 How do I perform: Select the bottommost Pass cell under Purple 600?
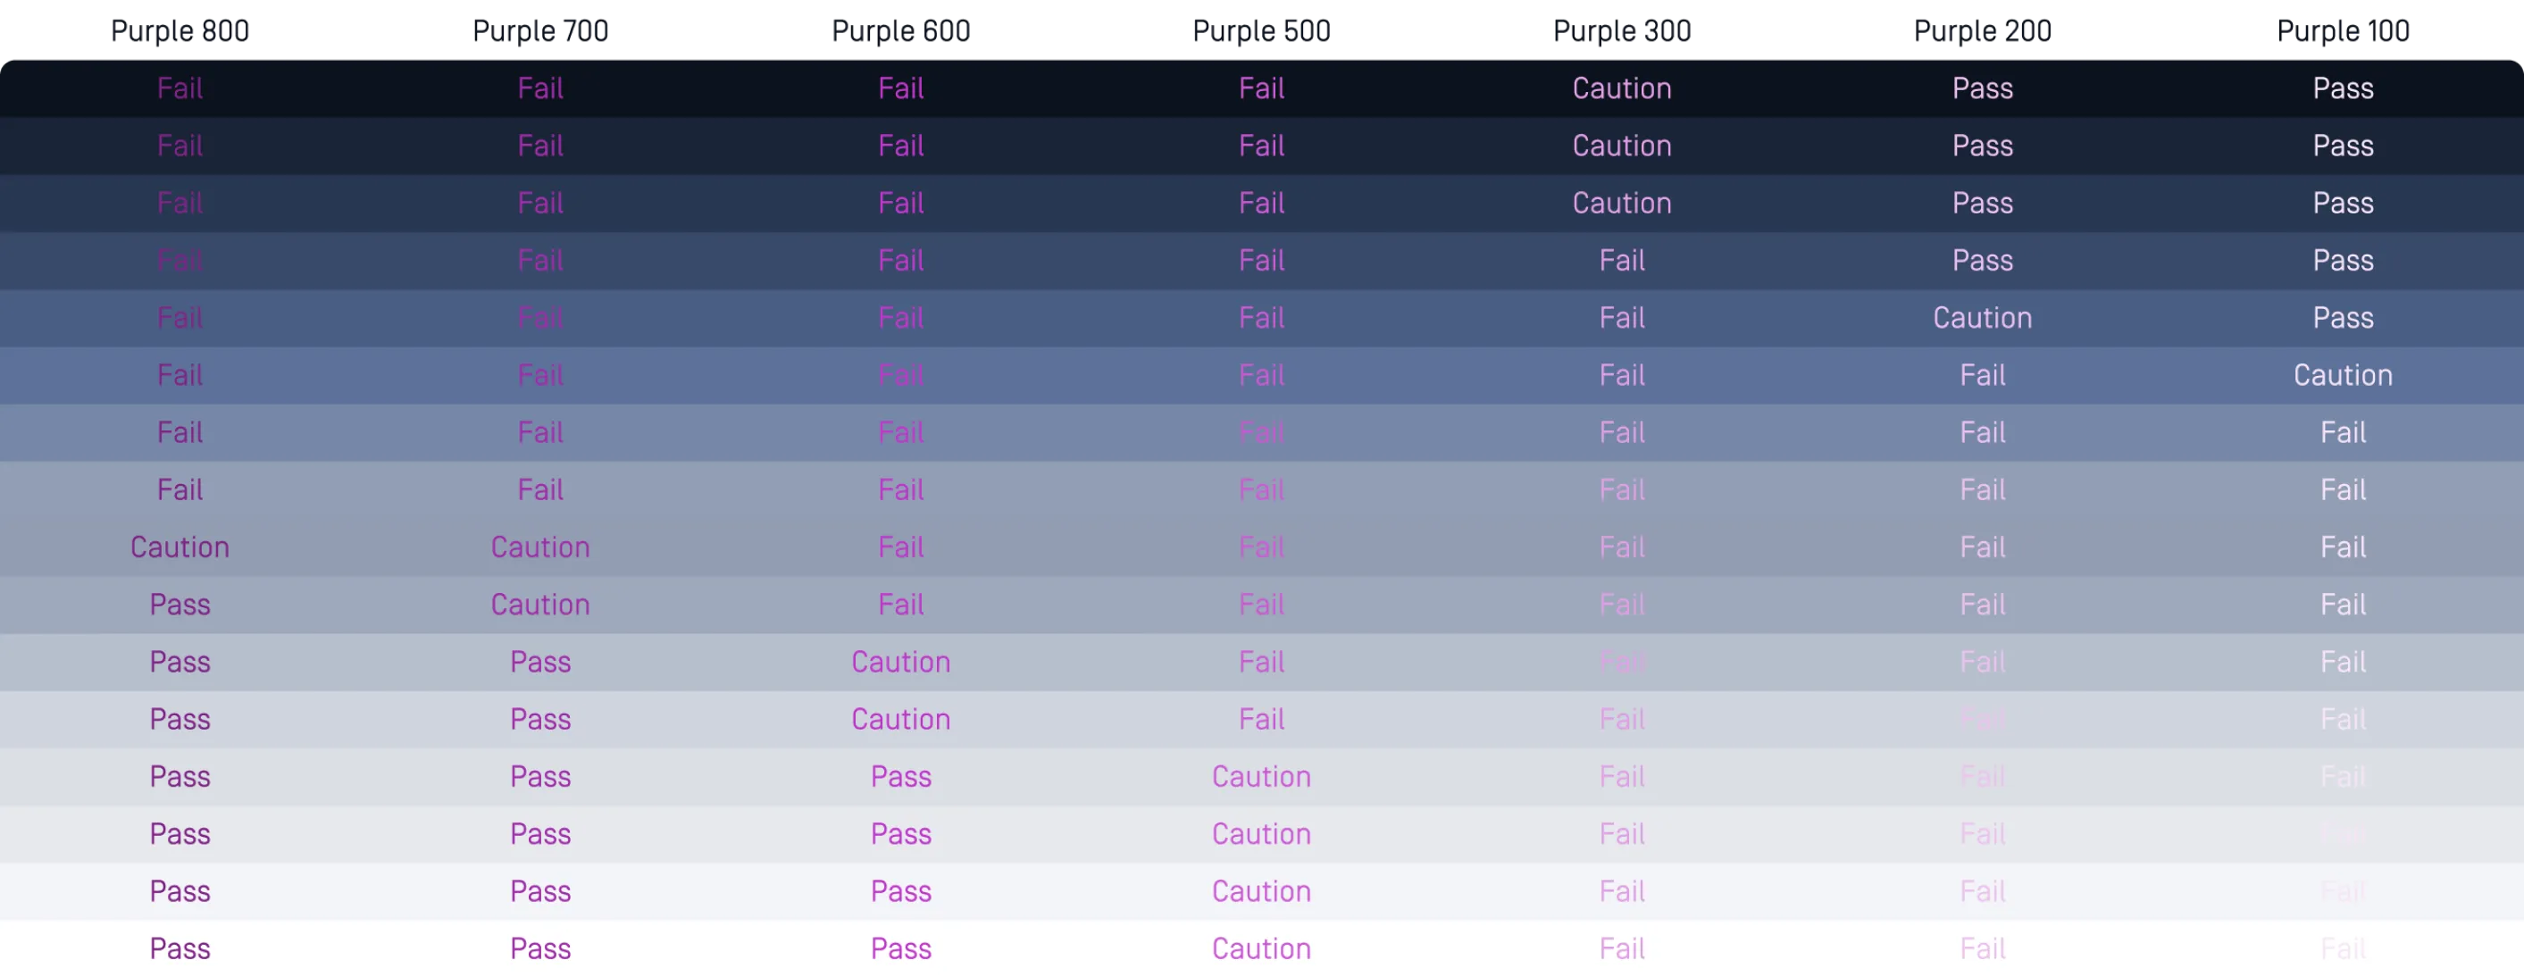[x=901, y=948]
